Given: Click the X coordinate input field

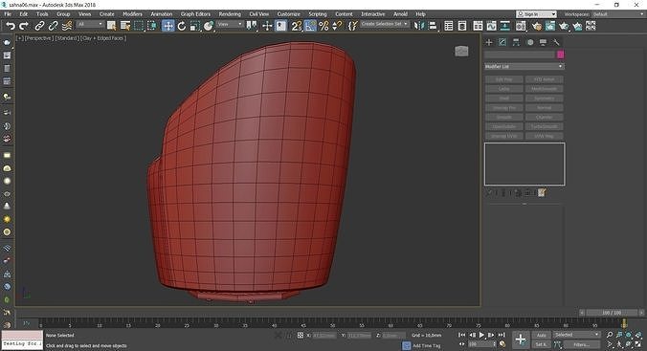Looking at the screenshot, I should [x=323, y=336].
